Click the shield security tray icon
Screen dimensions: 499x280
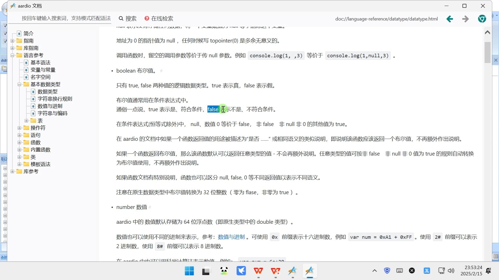[387, 271]
